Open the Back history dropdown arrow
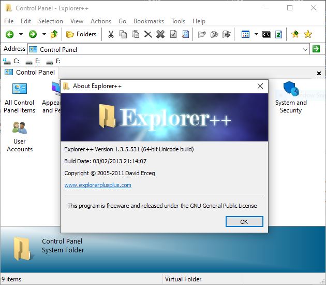 (x=21, y=34)
